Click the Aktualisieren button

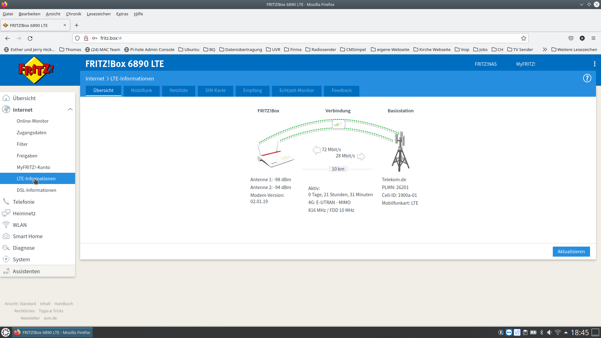coord(571,252)
